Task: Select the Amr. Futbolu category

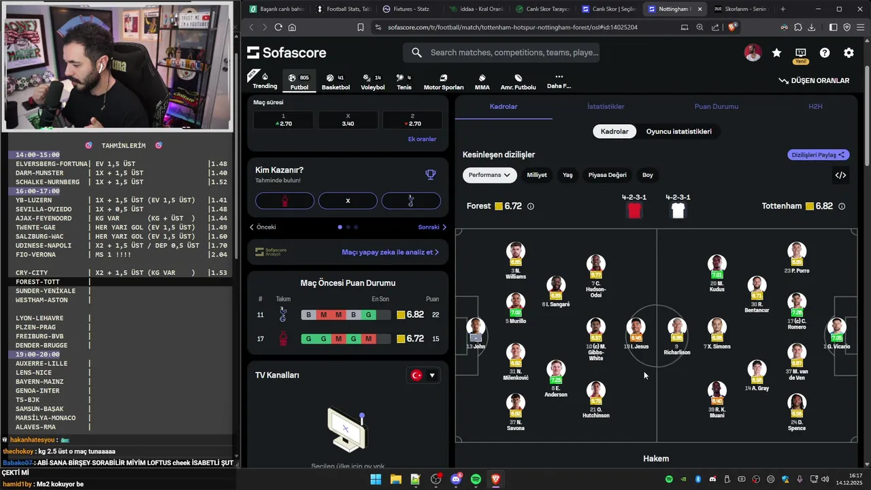Action: pos(518,82)
